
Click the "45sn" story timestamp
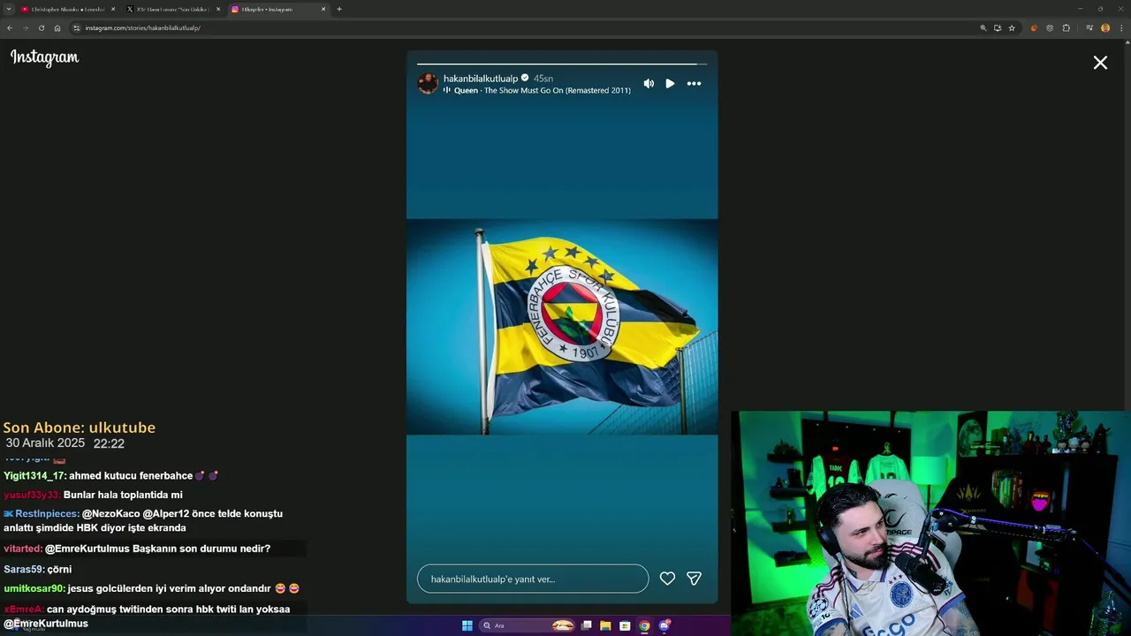[x=543, y=79]
